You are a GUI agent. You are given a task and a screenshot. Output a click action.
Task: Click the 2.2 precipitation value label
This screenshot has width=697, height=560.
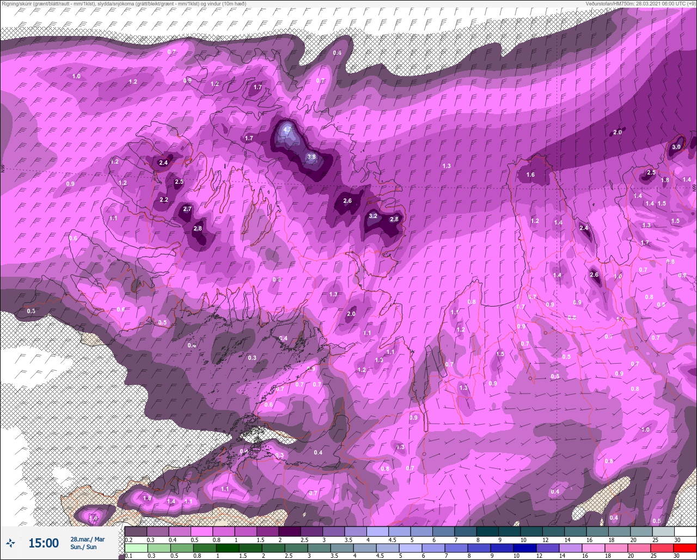164,200
